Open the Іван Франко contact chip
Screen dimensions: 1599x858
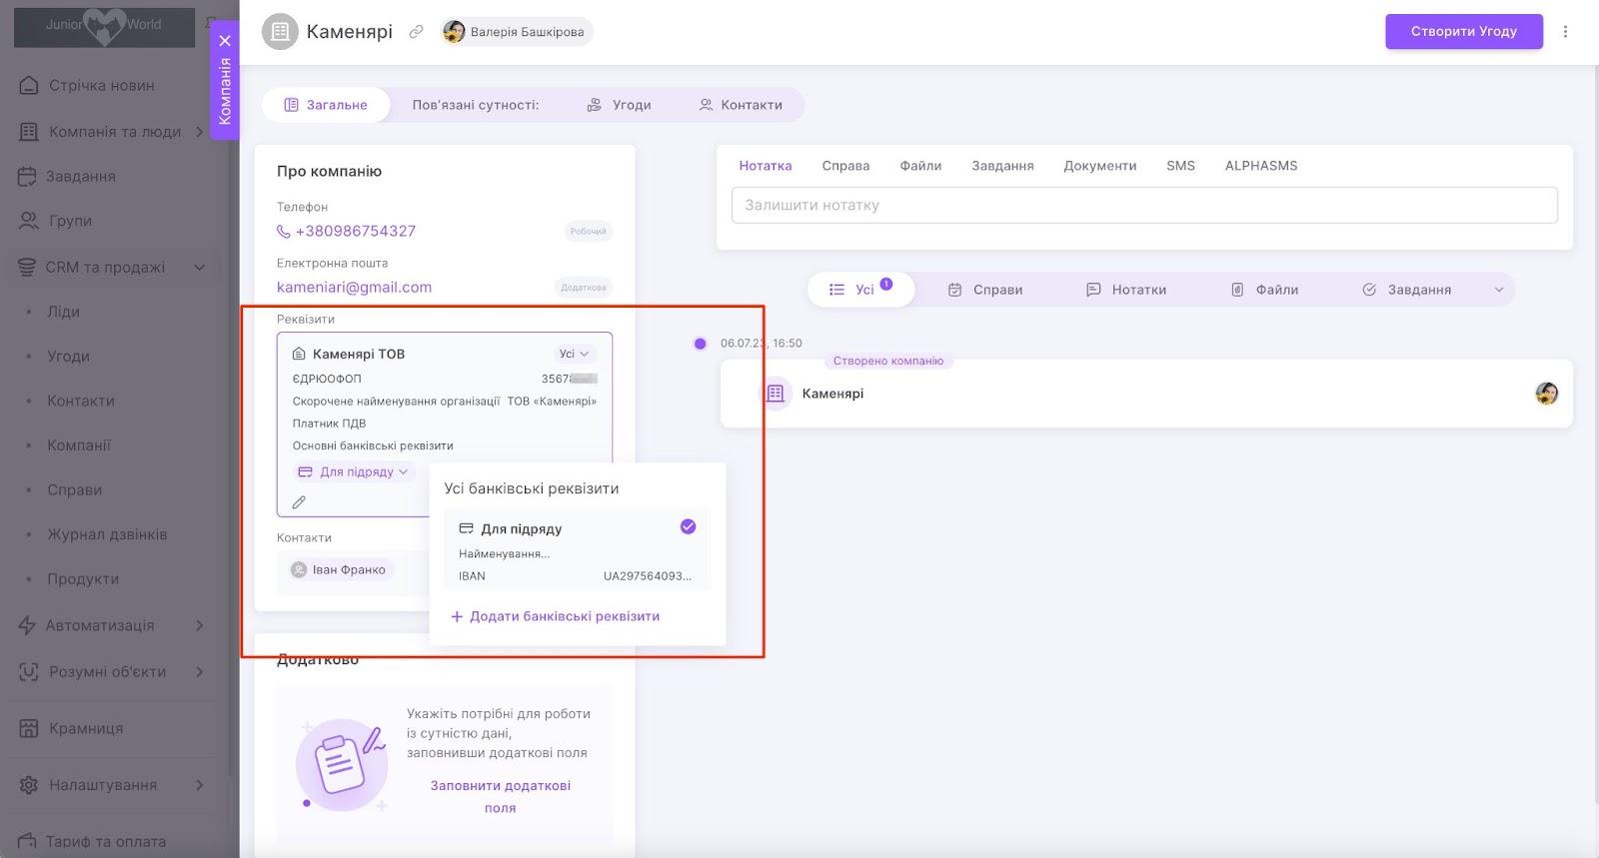click(x=339, y=569)
